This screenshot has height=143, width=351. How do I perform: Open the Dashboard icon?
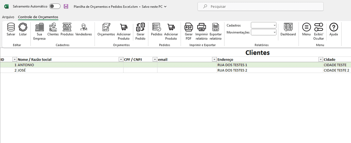(288, 27)
